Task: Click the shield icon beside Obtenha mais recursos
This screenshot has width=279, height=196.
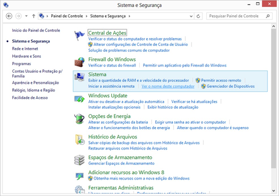Action: [x=90, y=178]
